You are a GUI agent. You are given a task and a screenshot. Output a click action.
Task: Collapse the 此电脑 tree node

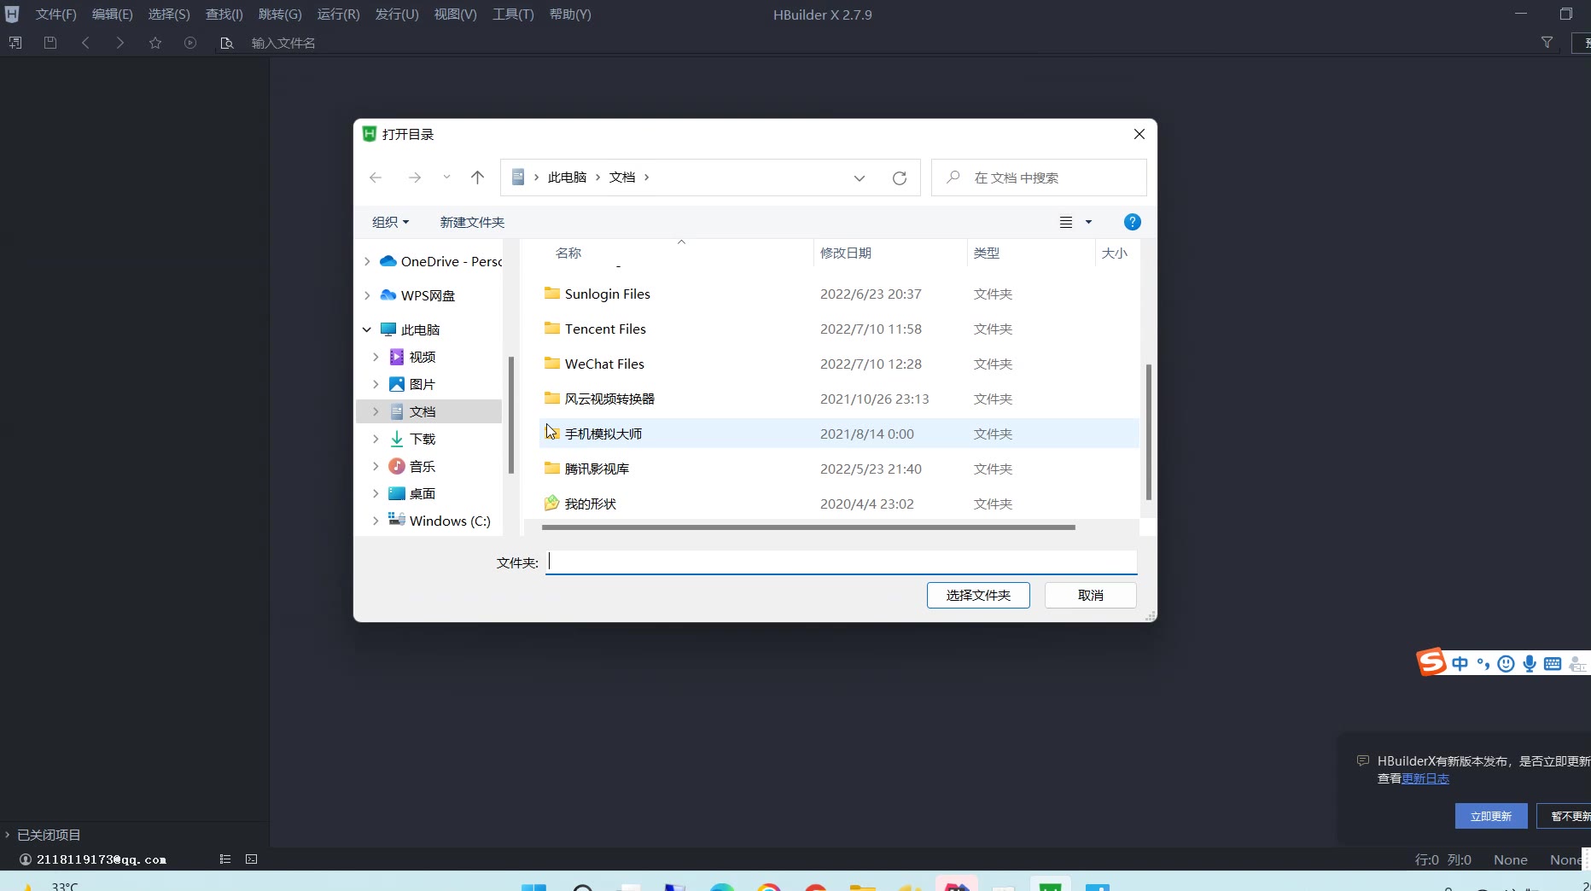click(x=367, y=329)
